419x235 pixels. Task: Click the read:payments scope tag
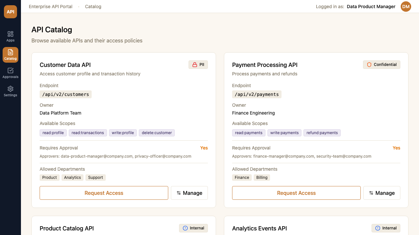[249, 133]
